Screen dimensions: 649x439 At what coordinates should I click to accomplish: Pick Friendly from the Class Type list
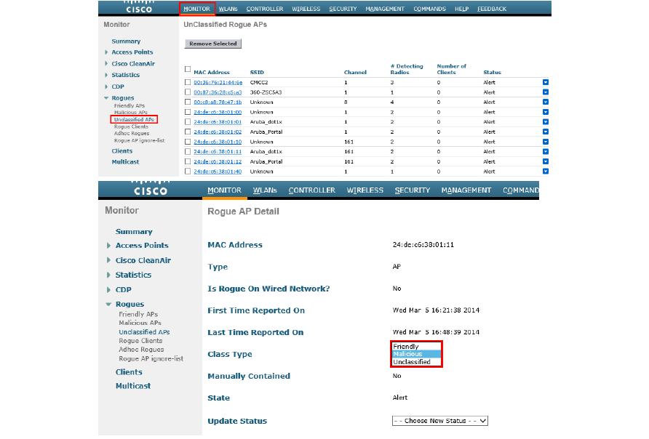406,347
